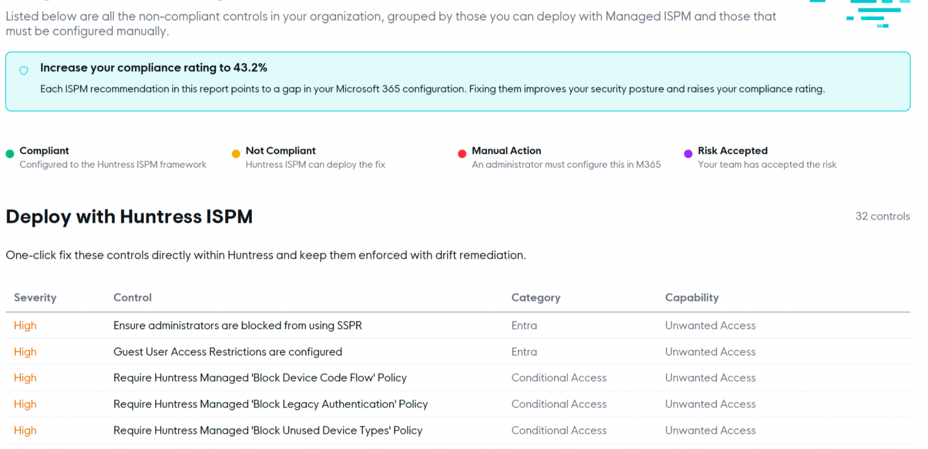Viewport: 928px width, 449px height.
Task: Click 'Configured to the Huntress ISPM framework' text
Action: 113,164
